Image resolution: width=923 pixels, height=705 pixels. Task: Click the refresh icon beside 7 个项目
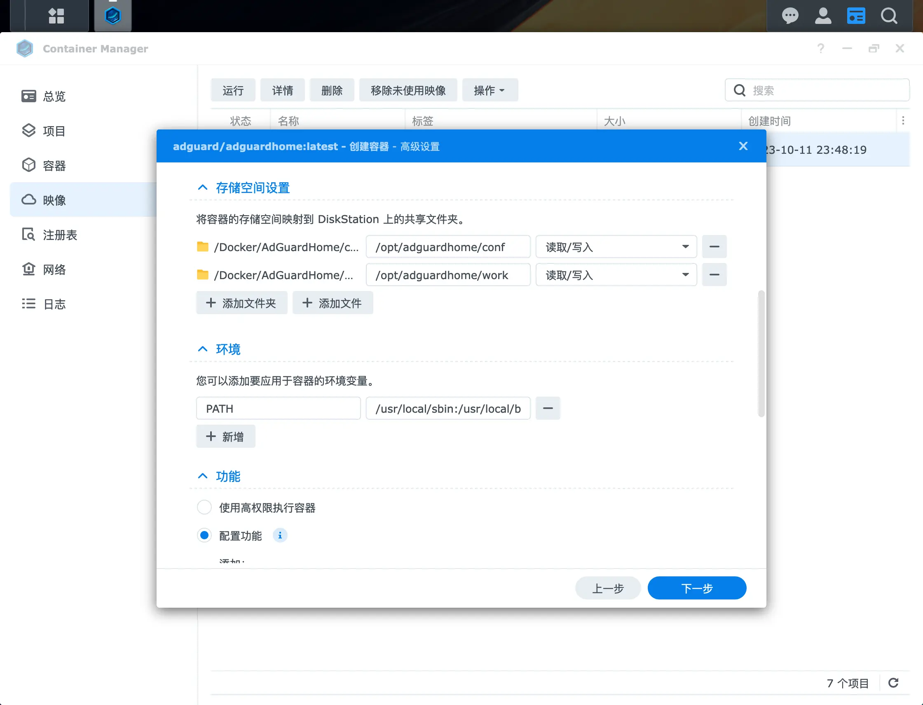[x=894, y=683]
